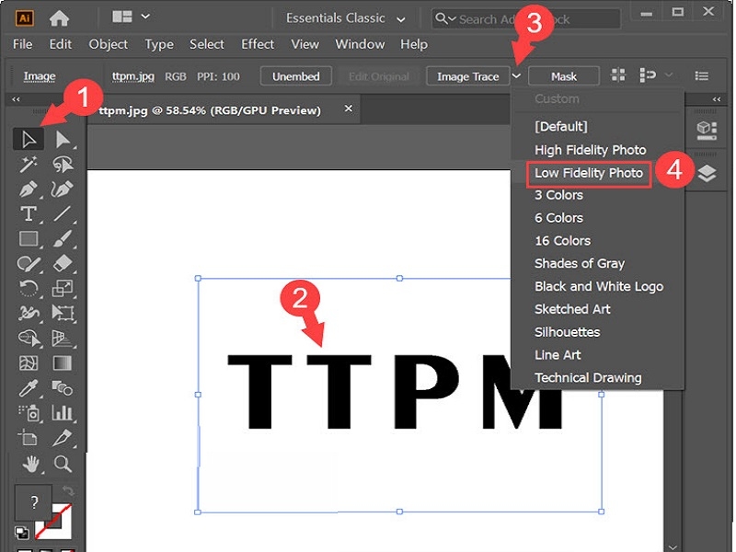The image size is (736, 552).
Task: Select the Perspective Grid tool
Action: [x=63, y=338]
